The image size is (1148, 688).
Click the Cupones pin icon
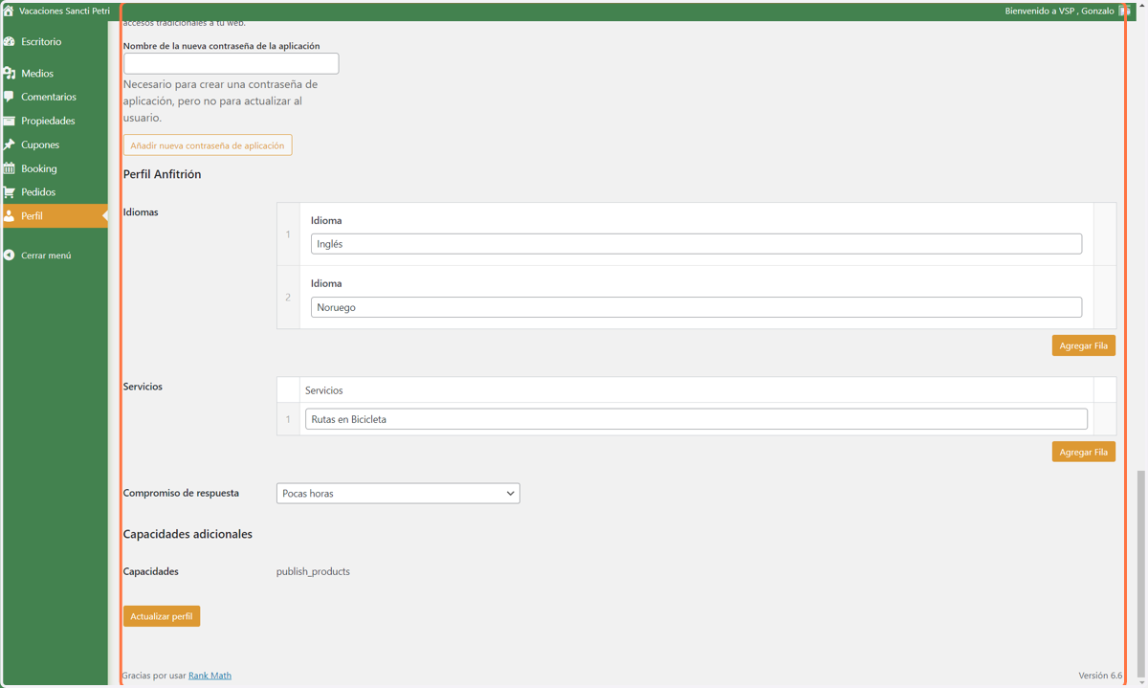tap(9, 144)
